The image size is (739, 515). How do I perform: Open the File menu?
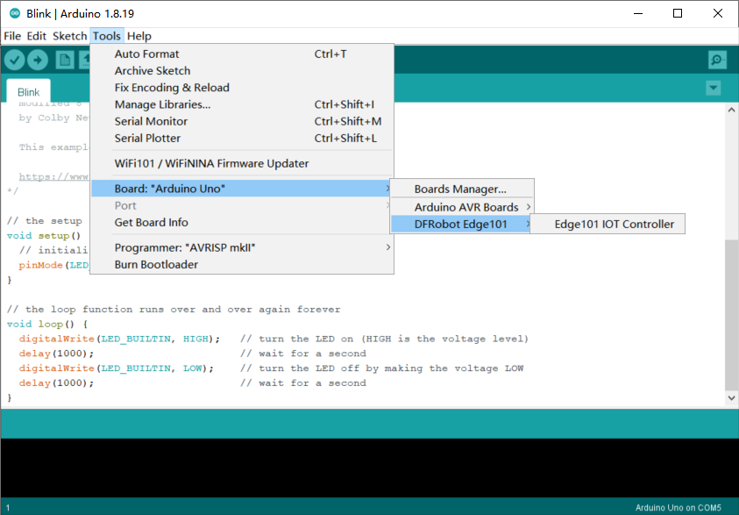12,36
